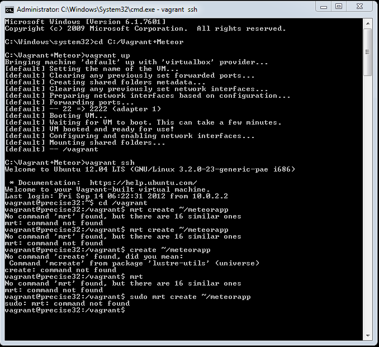Click 'Waiting for VM to boot' line
This screenshot has height=347, width=379.
point(143,122)
